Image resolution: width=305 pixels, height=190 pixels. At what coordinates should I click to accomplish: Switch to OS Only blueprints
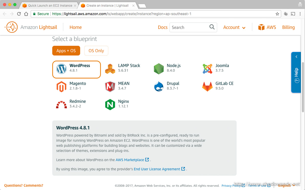[x=96, y=51]
